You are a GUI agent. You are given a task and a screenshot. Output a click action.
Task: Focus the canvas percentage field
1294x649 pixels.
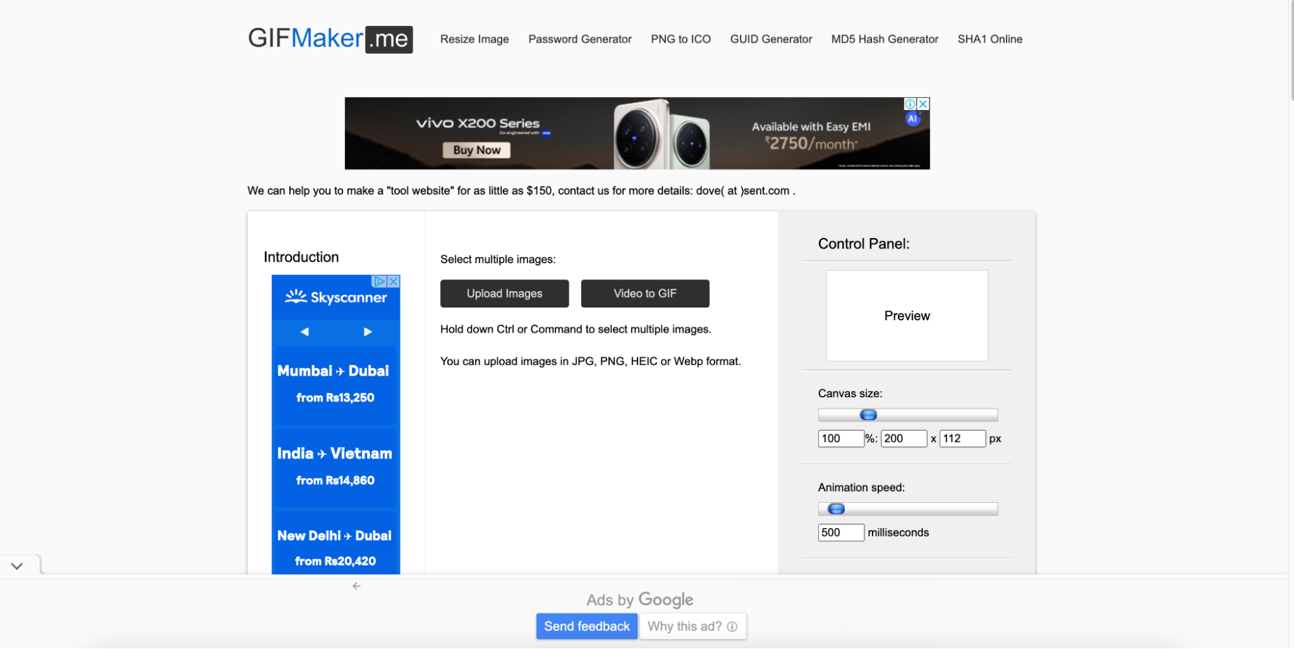tap(841, 439)
